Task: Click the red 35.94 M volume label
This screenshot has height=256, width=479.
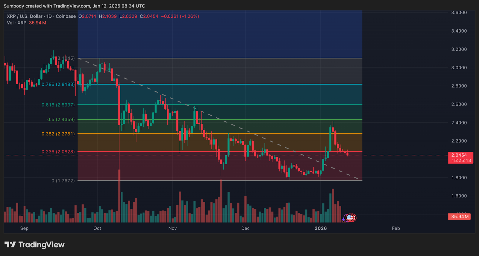Action: pos(460,217)
